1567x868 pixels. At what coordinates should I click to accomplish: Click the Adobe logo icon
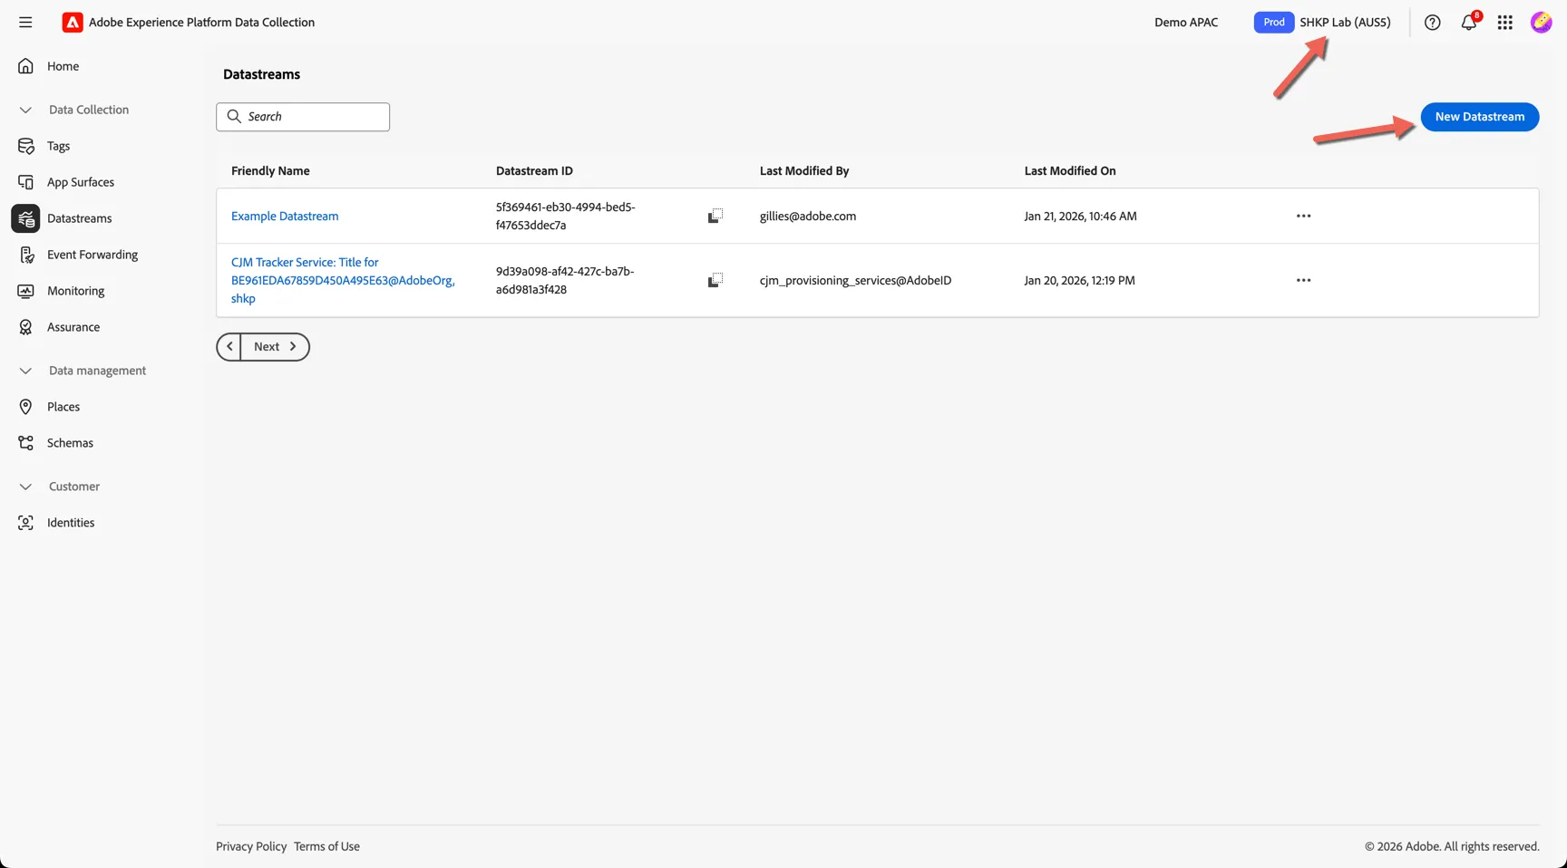[73, 22]
